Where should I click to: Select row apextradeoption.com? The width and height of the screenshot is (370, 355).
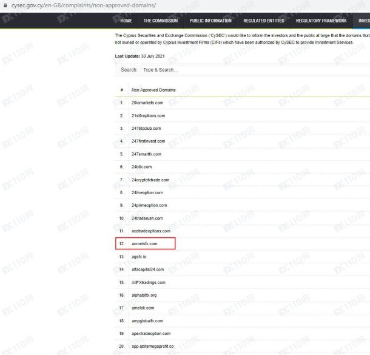[243, 334]
